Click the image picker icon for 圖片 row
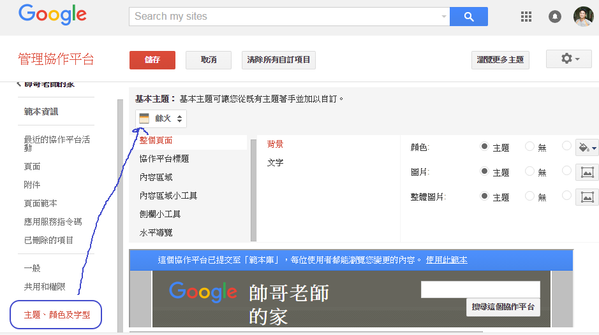Screen dimensions: 599x335 [587, 172]
